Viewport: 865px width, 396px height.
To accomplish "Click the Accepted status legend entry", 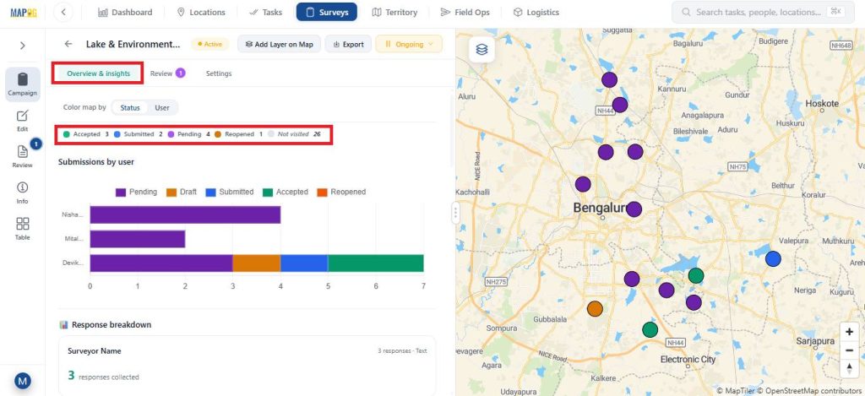I will click(85, 134).
